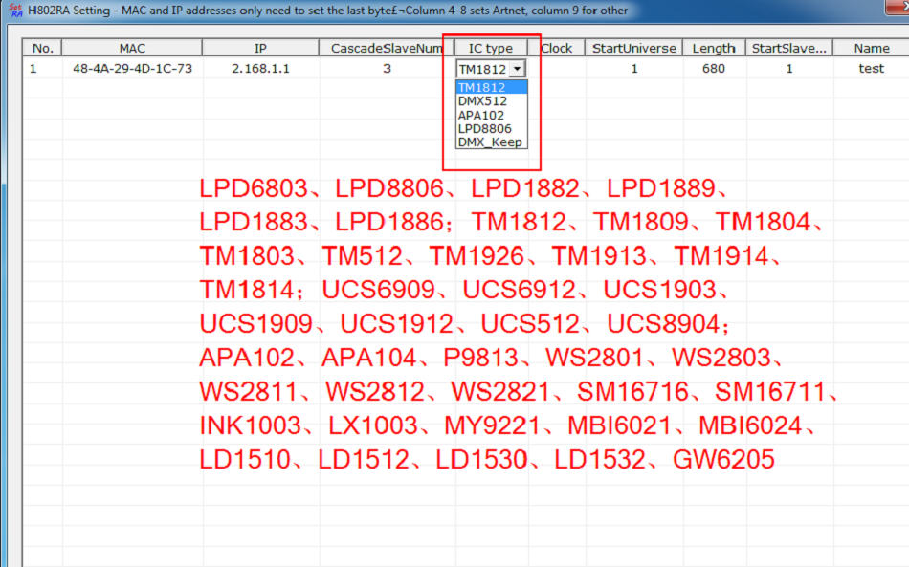Click the H802RA Setting app icon
This screenshot has height=567, width=909.
pos(15,10)
